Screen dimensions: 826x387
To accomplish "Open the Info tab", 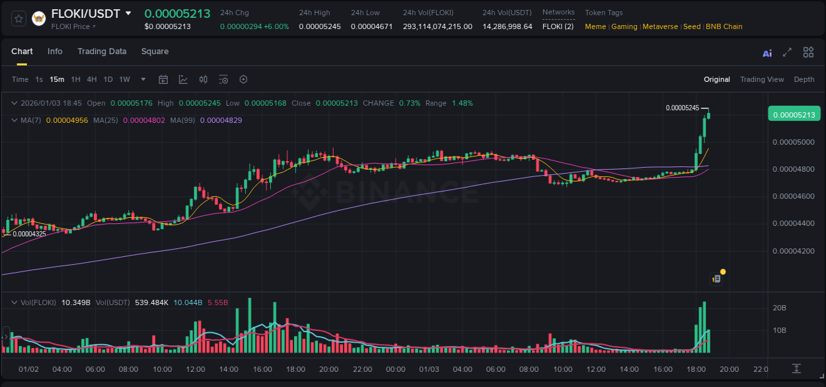I will click(x=55, y=52).
